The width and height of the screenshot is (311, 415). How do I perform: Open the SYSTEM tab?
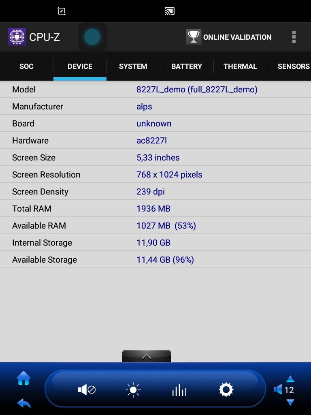click(x=133, y=66)
